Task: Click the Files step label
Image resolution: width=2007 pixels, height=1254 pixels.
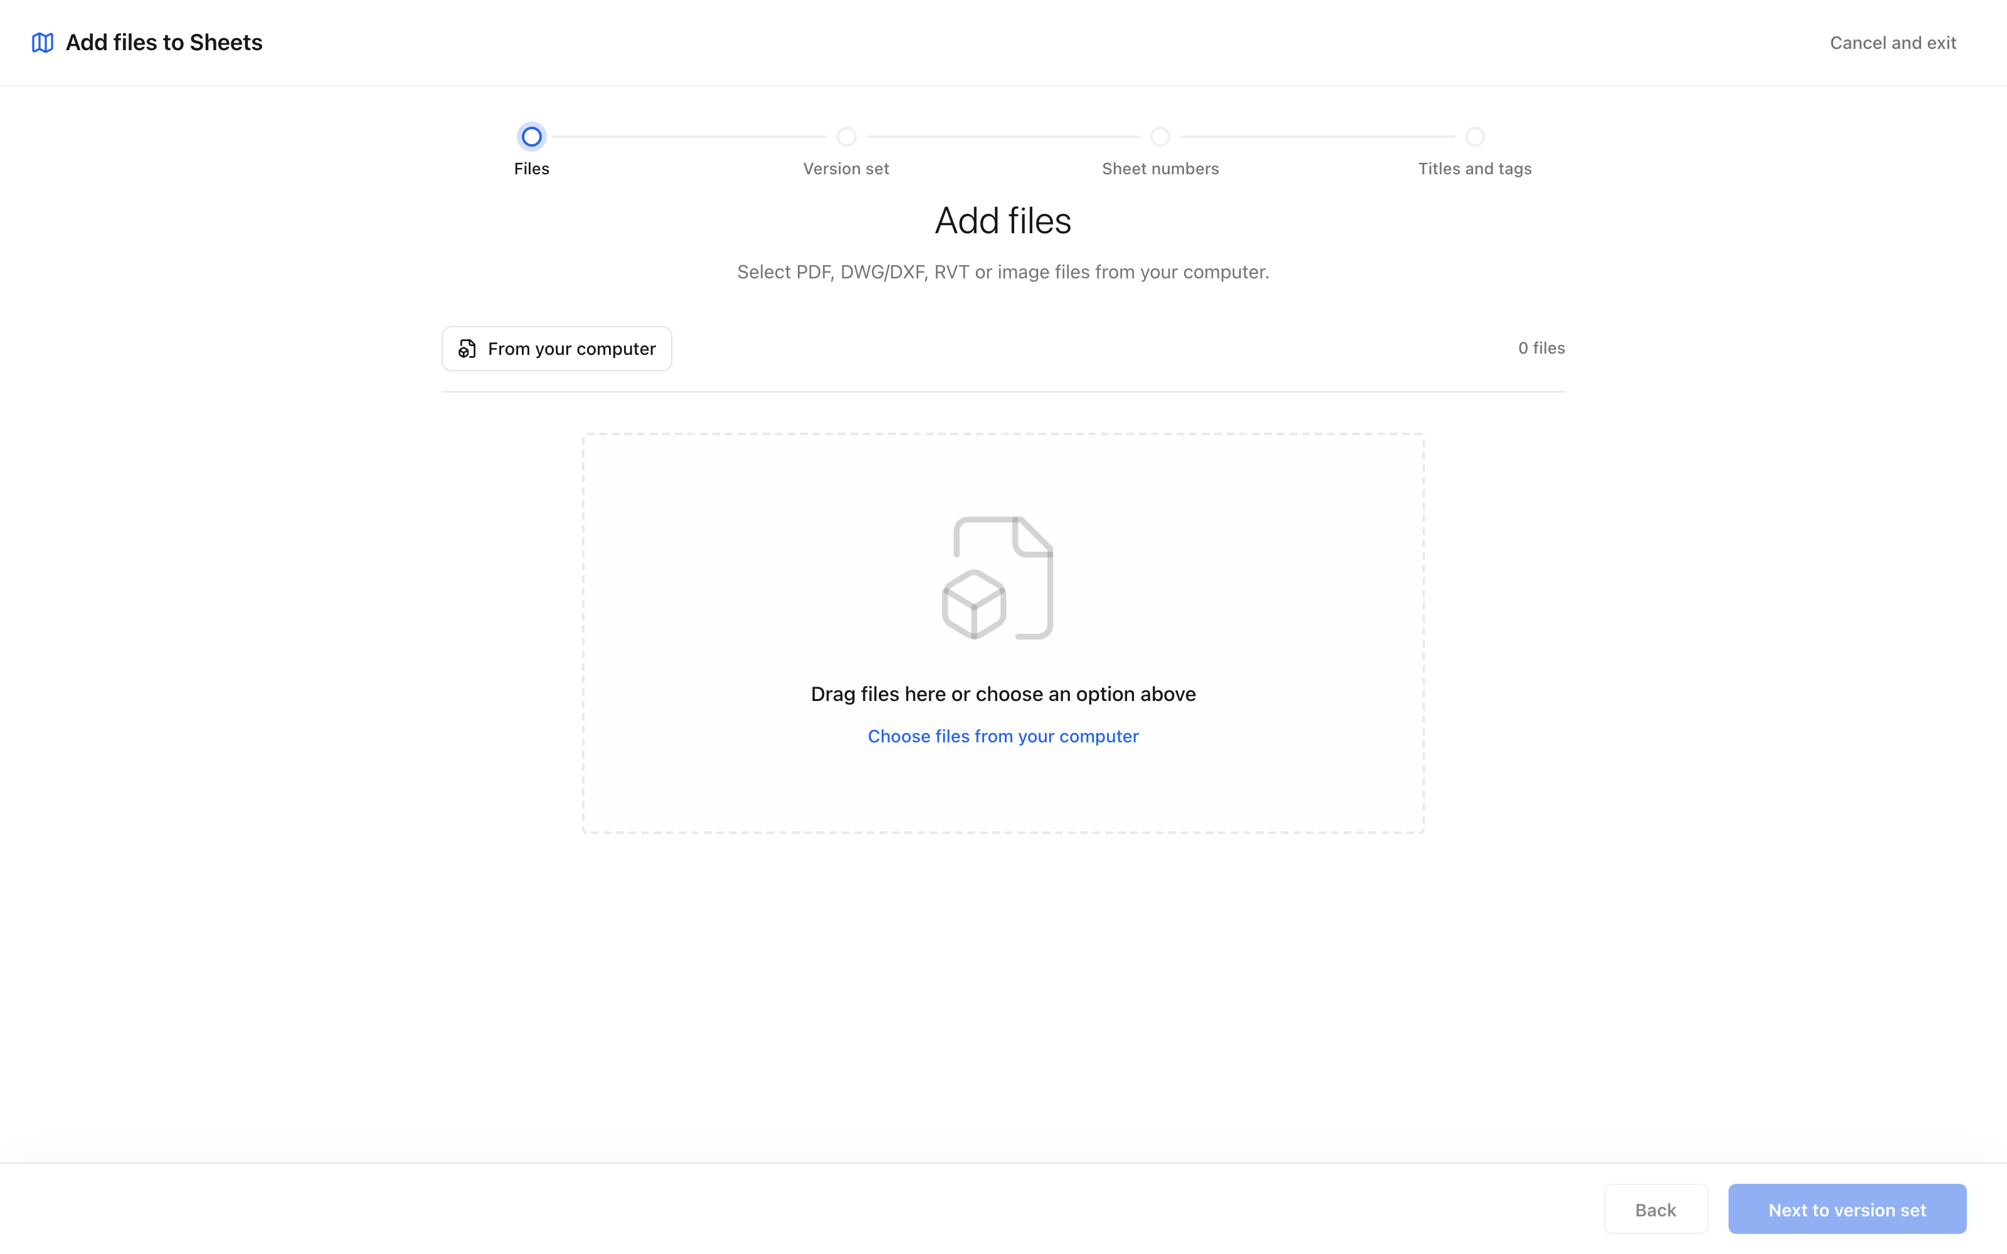Action: point(532,169)
